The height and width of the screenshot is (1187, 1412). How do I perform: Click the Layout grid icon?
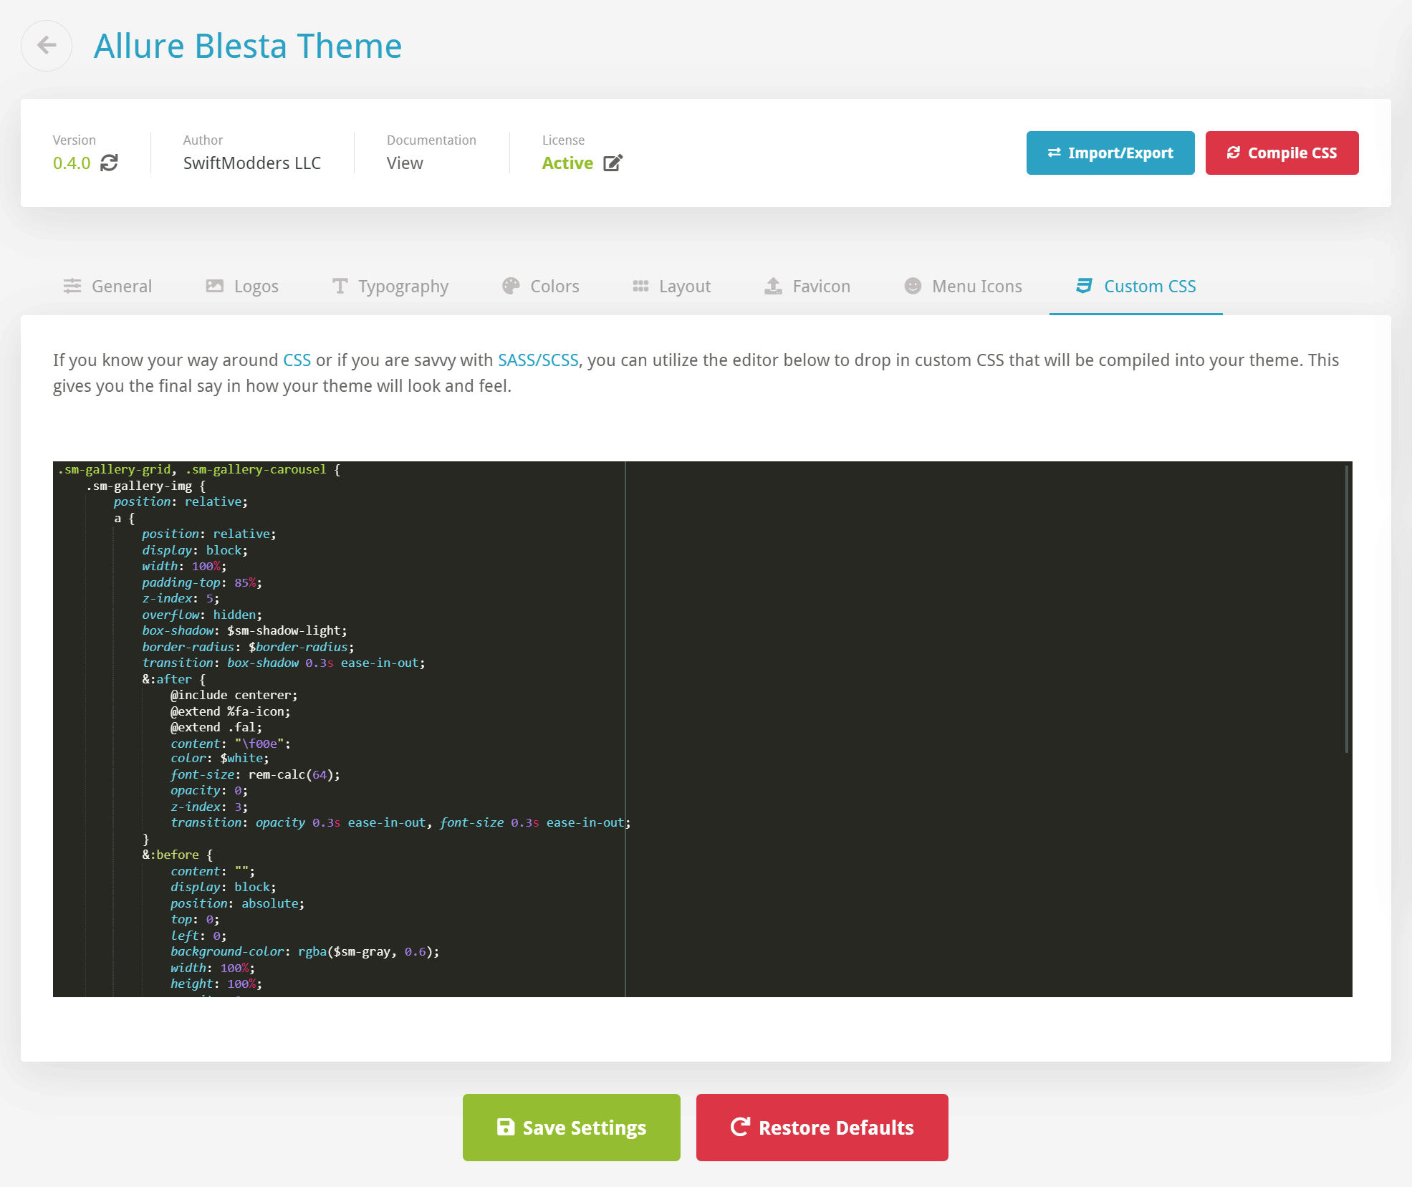point(640,286)
